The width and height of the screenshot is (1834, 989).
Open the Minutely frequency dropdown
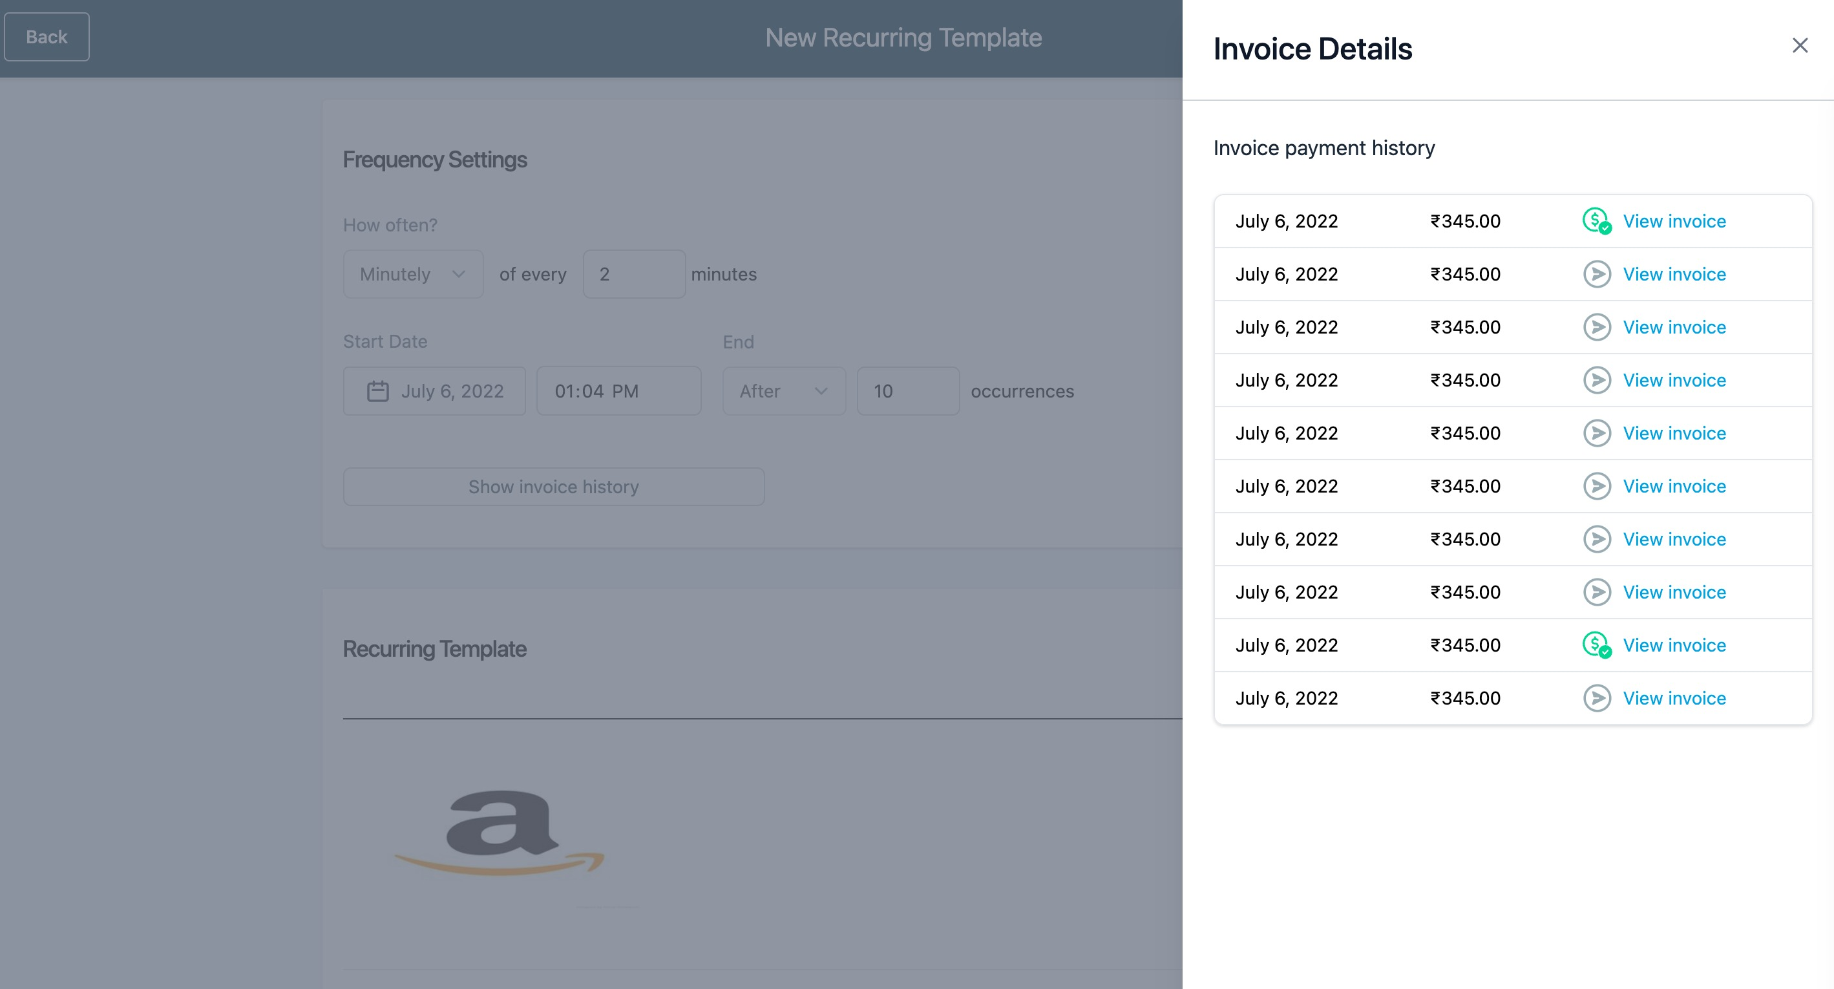[x=413, y=274]
